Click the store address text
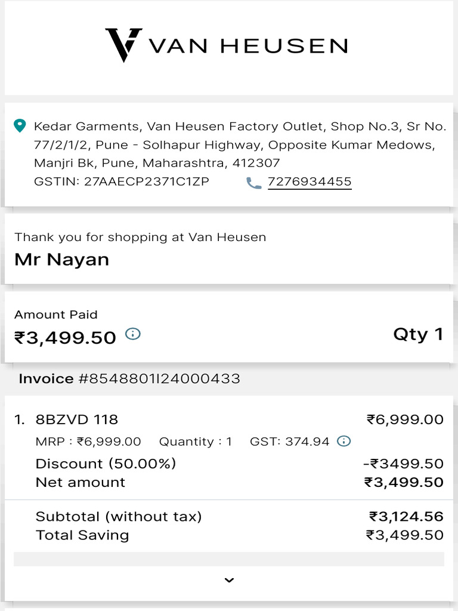Image resolution: width=458 pixels, height=611 pixels. coord(240,144)
